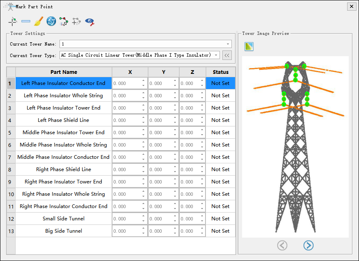Click the Part Name column header
Screen dimensions: 359x261
tap(64, 72)
